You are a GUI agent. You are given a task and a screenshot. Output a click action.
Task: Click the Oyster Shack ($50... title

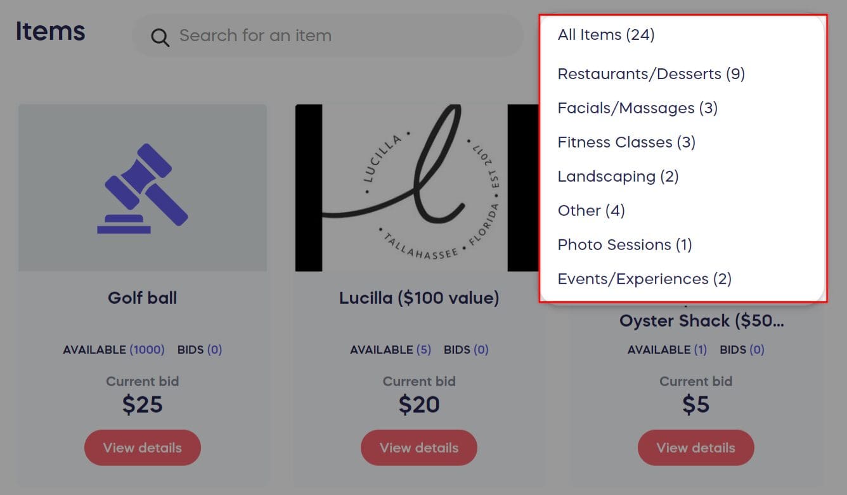click(701, 321)
